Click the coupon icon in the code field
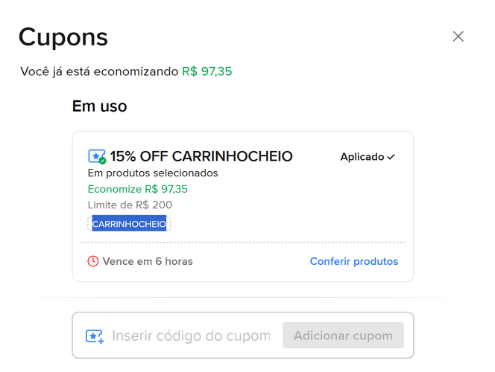495x372 pixels. [95, 336]
